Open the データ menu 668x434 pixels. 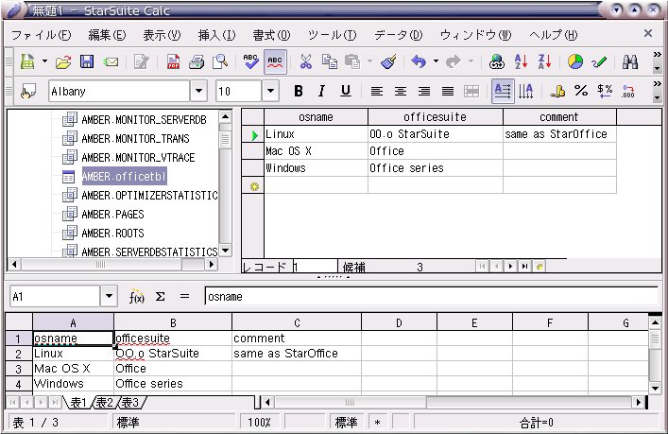pyautogui.click(x=399, y=35)
